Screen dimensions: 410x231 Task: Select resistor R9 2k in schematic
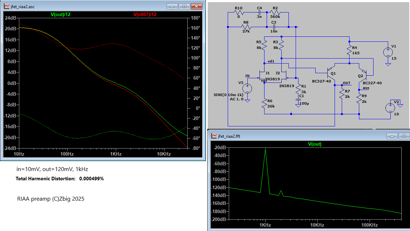tap(359, 99)
